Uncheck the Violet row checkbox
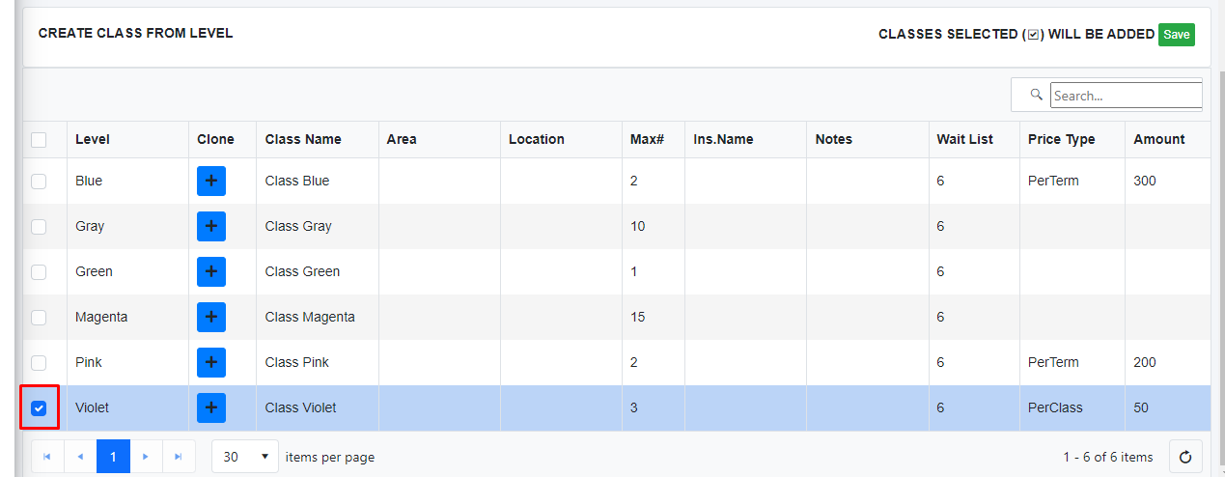Viewport: 1225px width, 477px height. click(39, 407)
